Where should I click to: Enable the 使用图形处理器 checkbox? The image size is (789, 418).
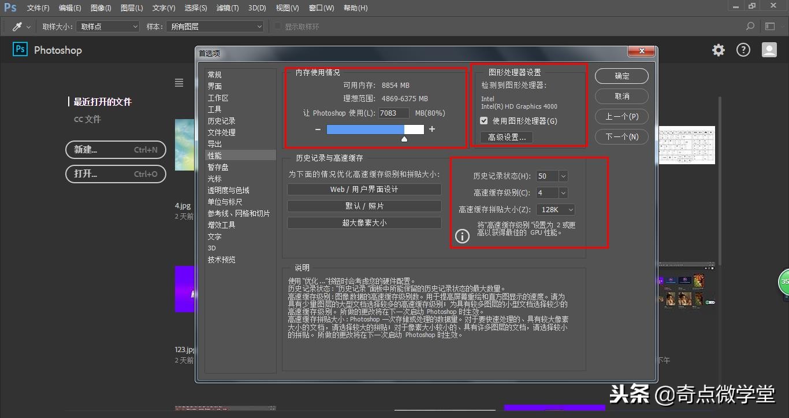pyautogui.click(x=483, y=120)
